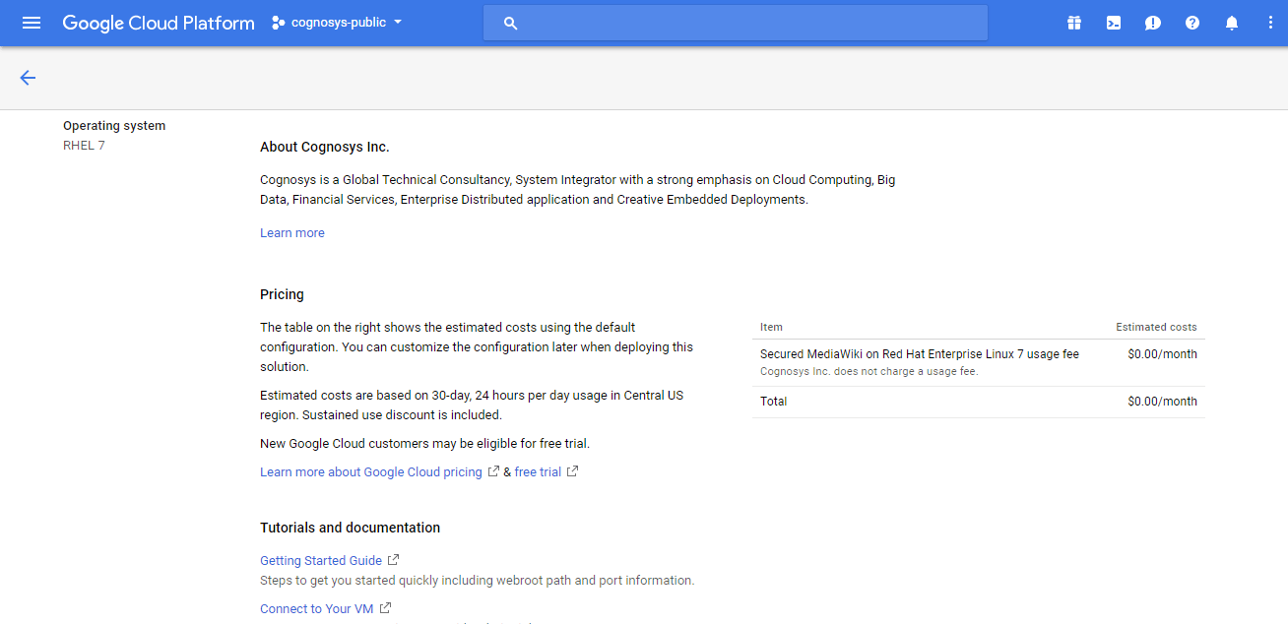Image resolution: width=1288 pixels, height=624 pixels.
Task: Click the usage fee $0.00/month value
Action: [x=1162, y=354]
